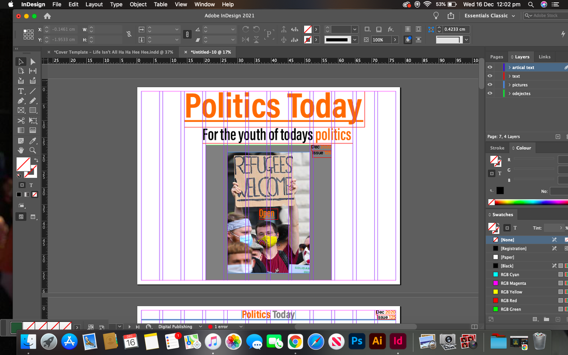Click the colour spectrum bar
This screenshot has height=355, width=568.
click(x=531, y=202)
